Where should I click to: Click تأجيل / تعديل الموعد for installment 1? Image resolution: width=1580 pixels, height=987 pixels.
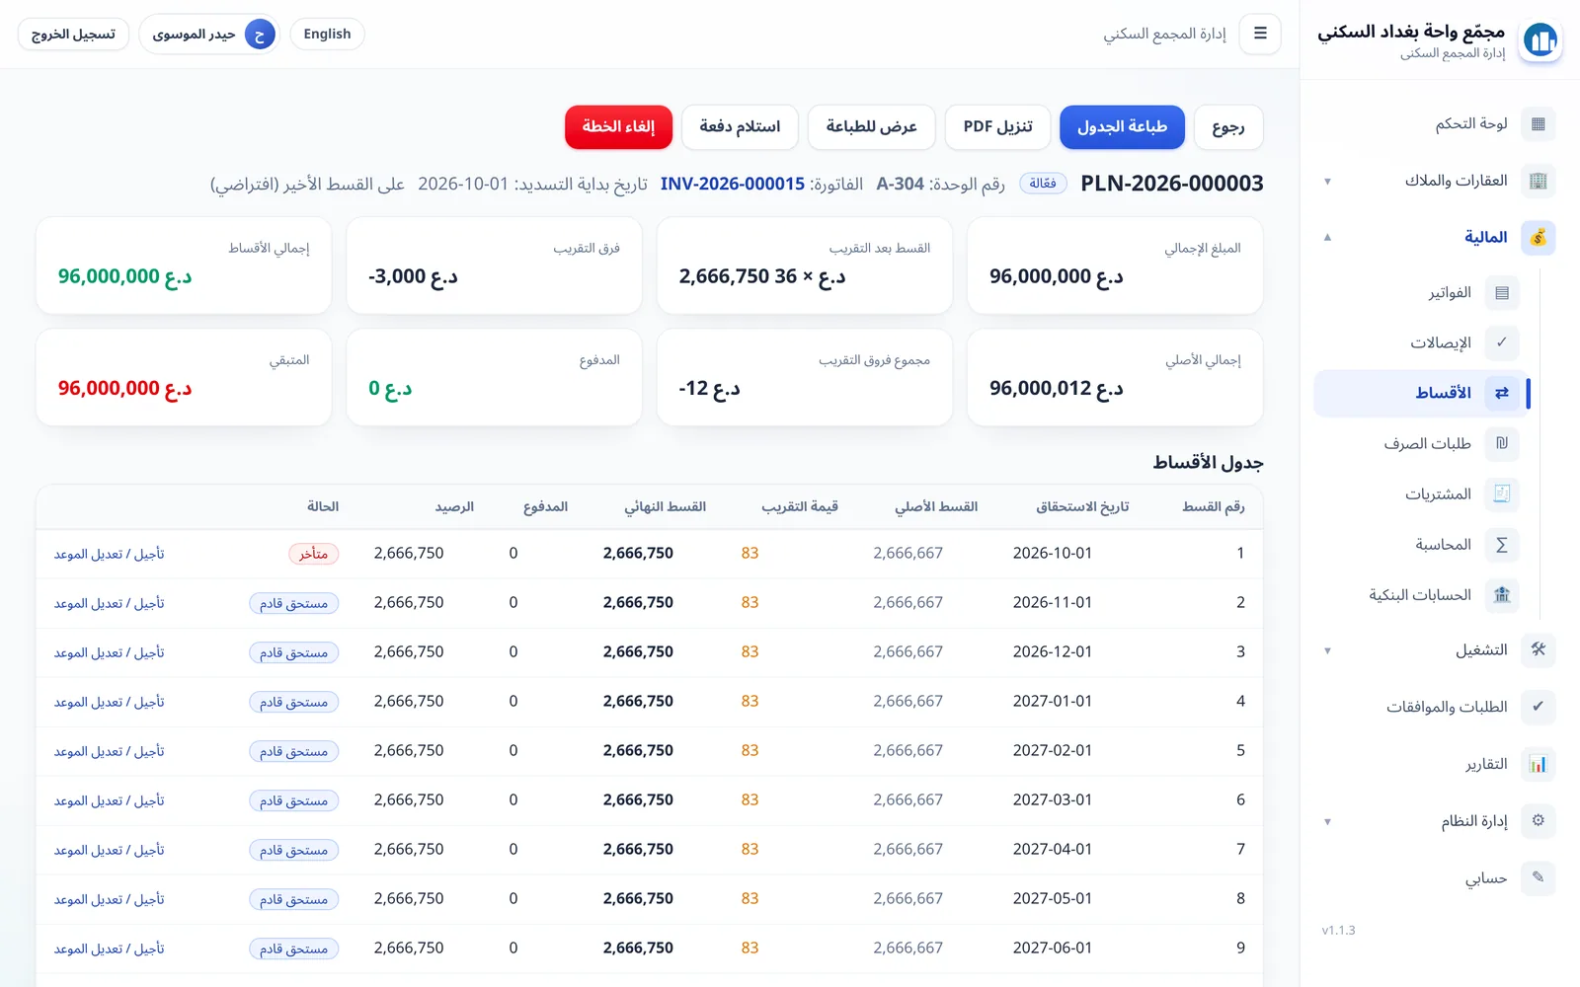[110, 554]
